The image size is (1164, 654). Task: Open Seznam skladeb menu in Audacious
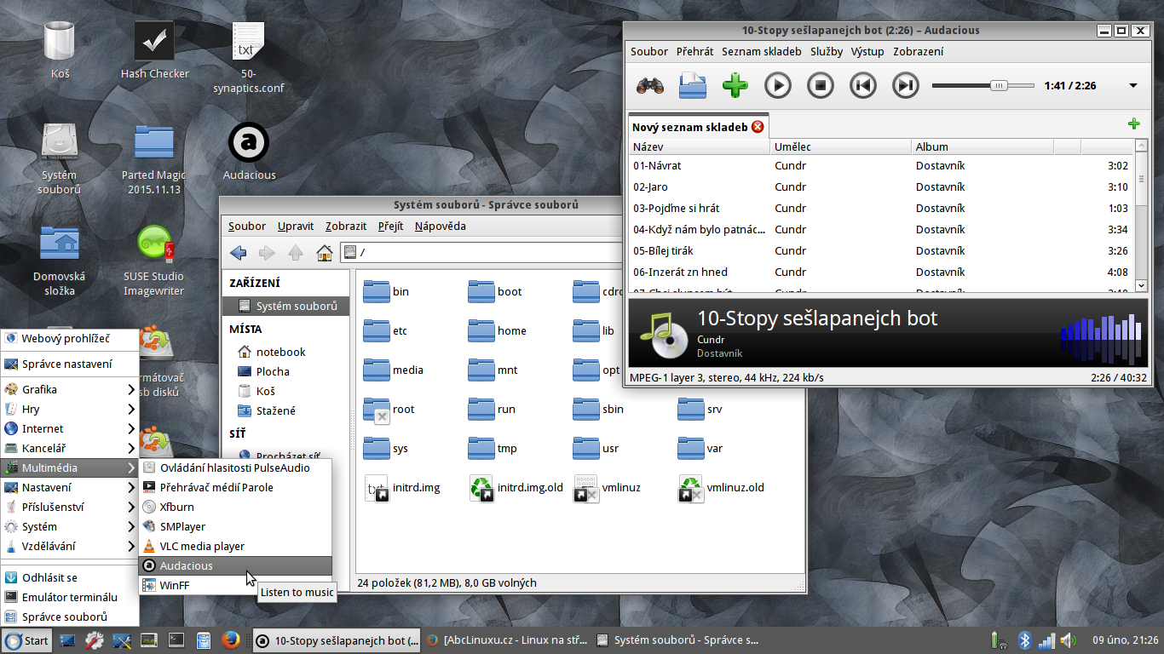click(761, 51)
